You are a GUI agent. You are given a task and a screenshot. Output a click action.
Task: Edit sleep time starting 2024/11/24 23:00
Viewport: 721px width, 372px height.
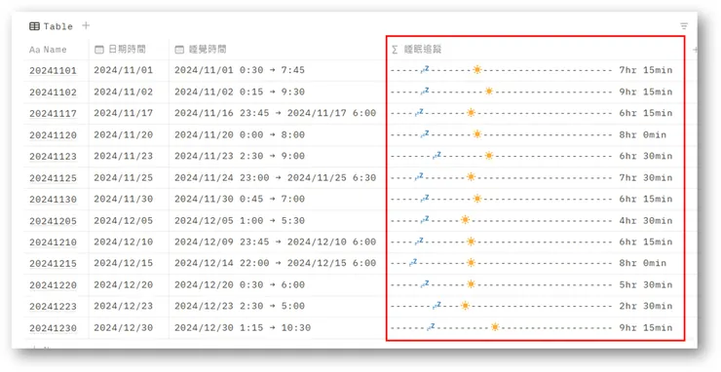pyautogui.click(x=275, y=177)
